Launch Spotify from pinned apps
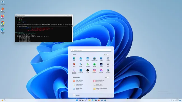The height and width of the screenshot is (102, 182). coord(94,65)
